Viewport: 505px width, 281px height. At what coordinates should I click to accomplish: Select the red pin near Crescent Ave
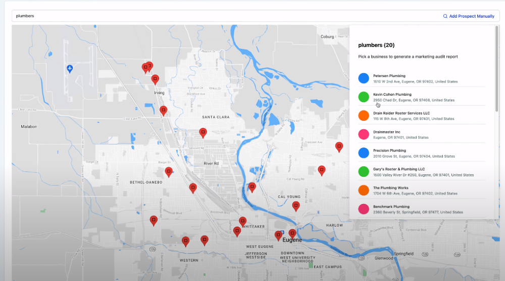tap(339, 147)
